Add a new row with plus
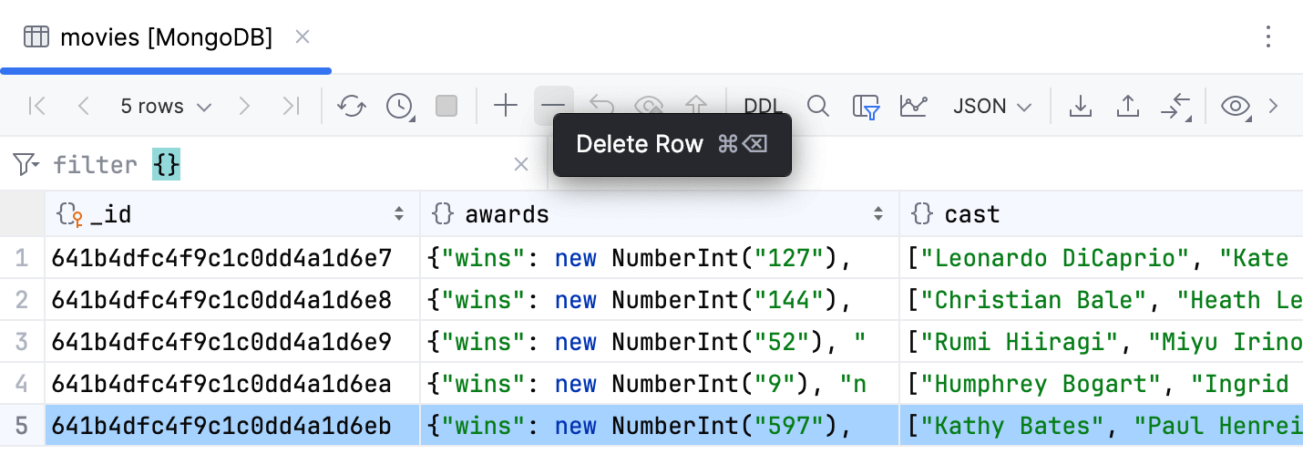The height and width of the screenshot is (465, 1303). coord(506,107)
